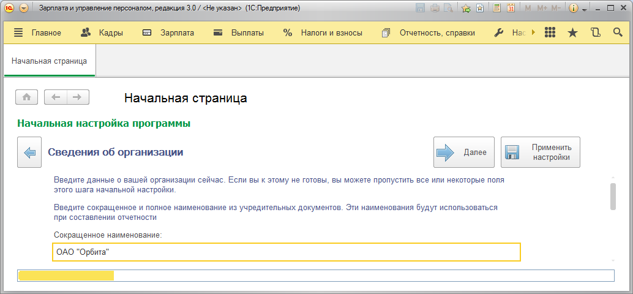The image size is (633, 294).
Task: Open the 1C main menu dropdown button
Action: pos(23,9)
